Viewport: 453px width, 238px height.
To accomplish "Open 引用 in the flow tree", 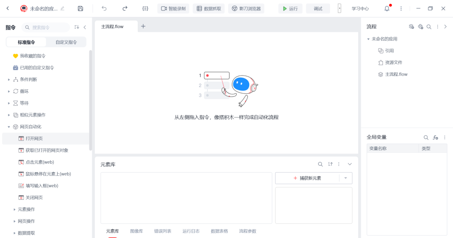I will 386,51.
